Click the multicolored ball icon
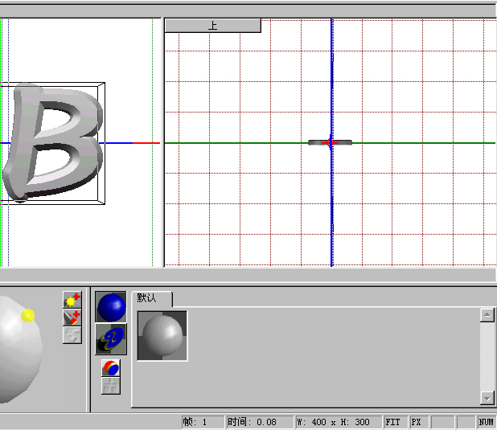 (111, 368)
